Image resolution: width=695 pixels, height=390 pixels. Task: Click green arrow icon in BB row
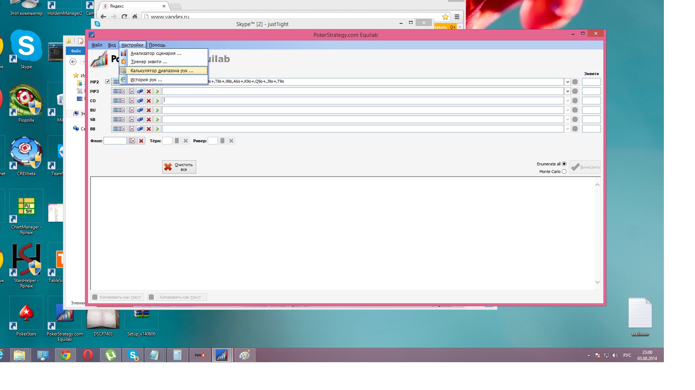(x=157, y=129)
